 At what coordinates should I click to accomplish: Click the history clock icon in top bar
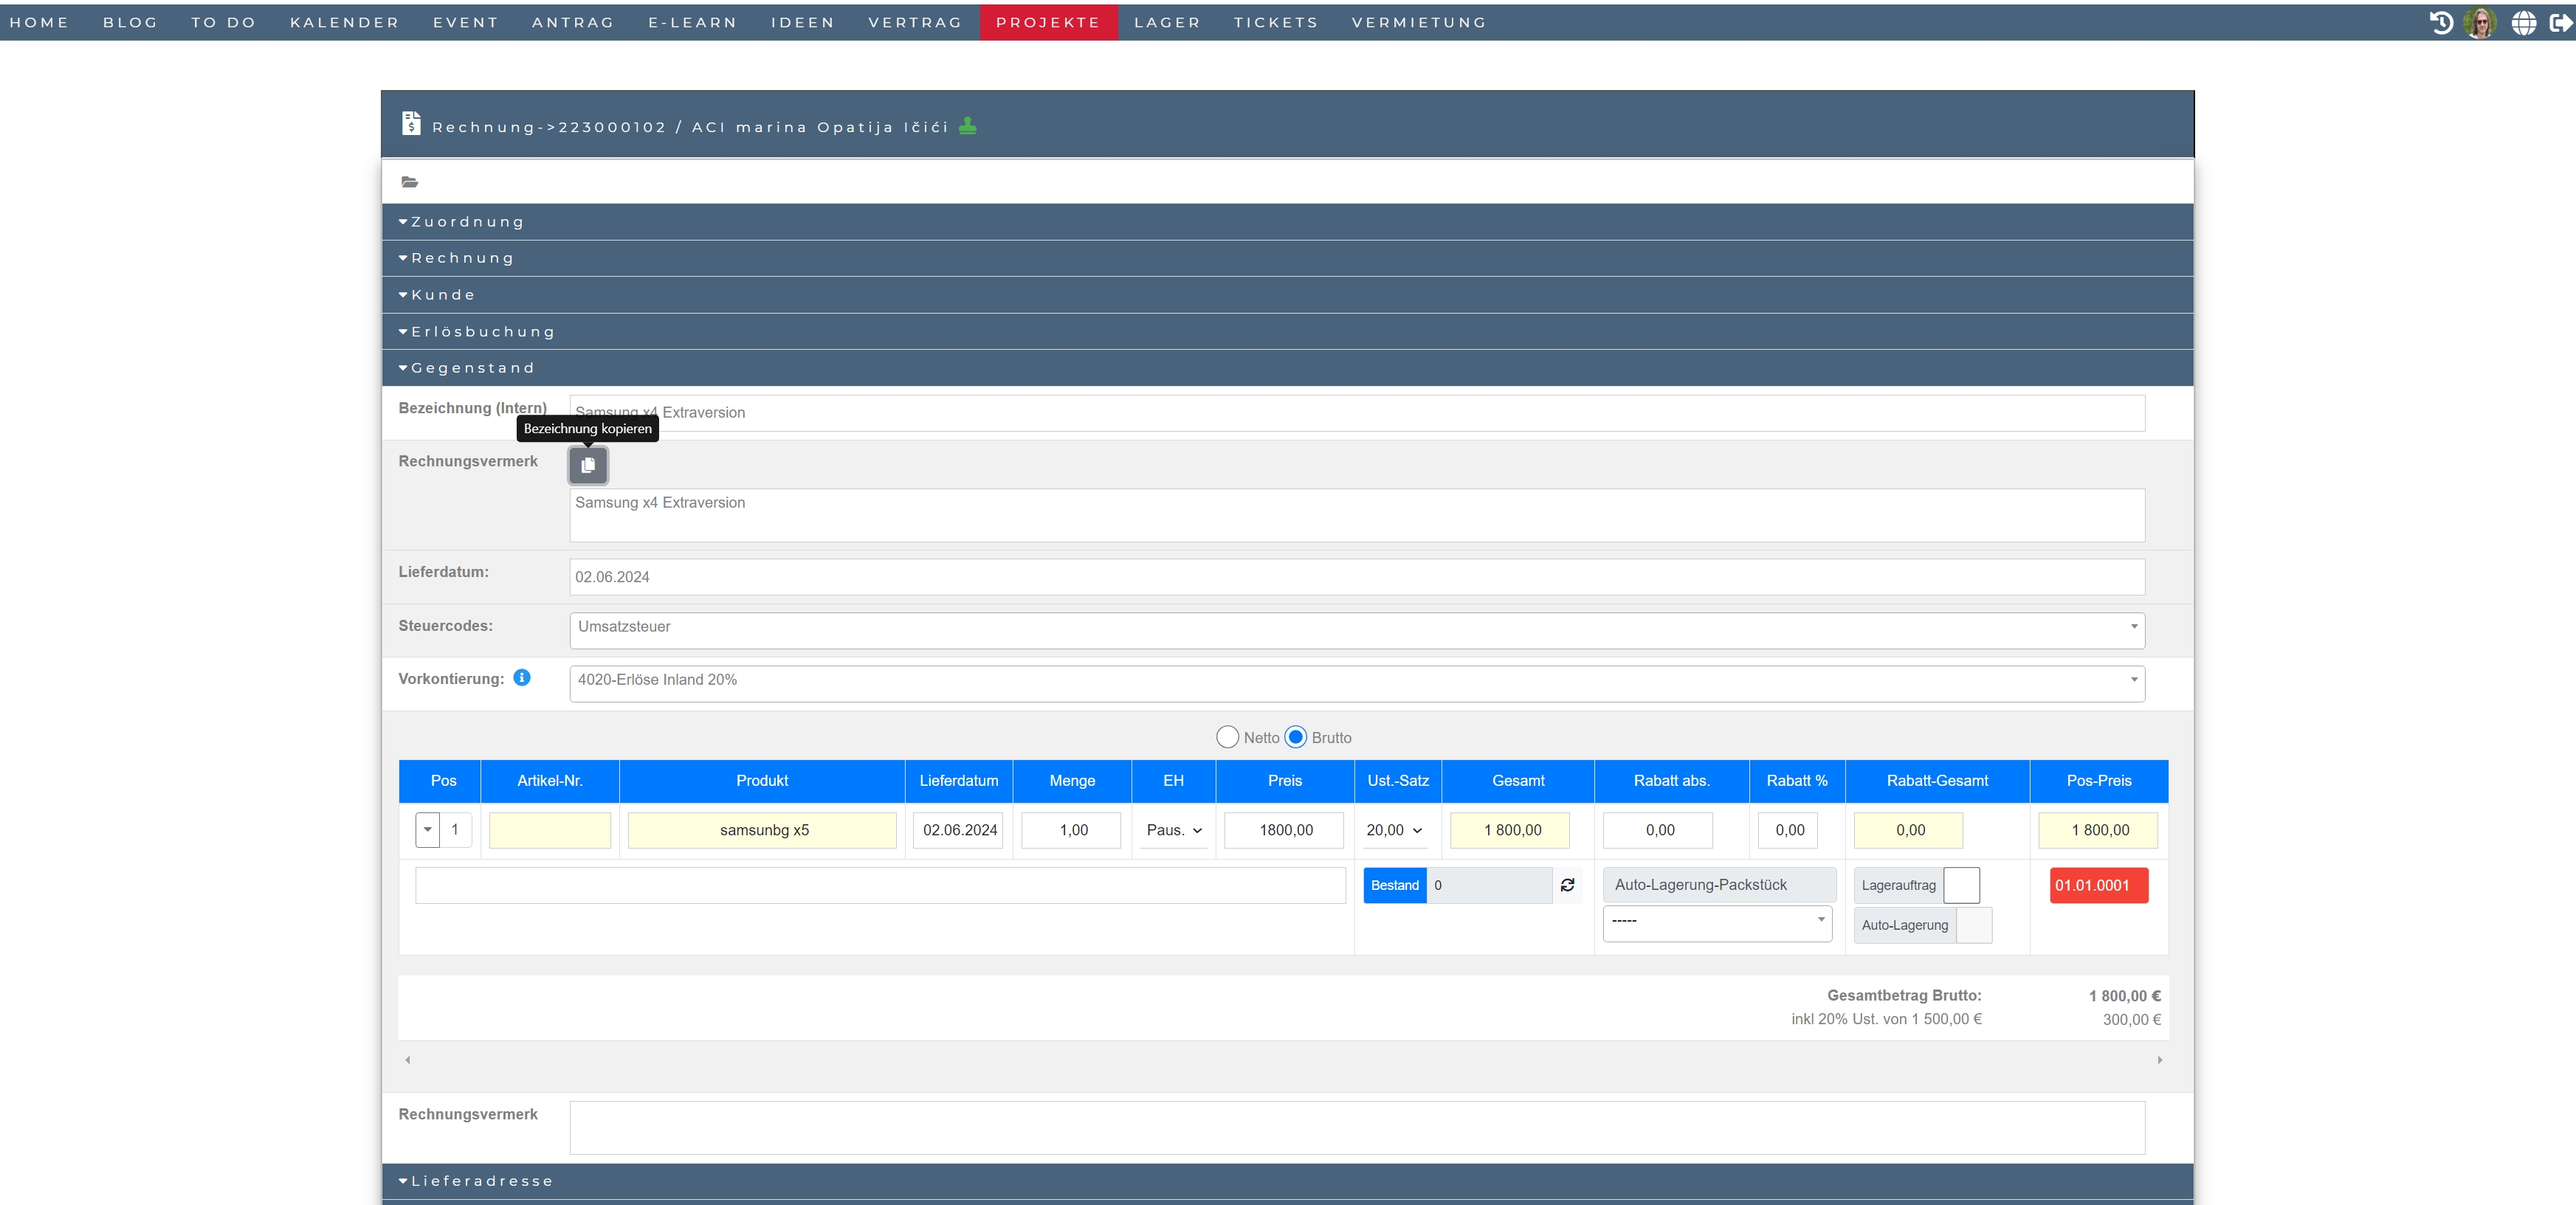[2441, 22]
